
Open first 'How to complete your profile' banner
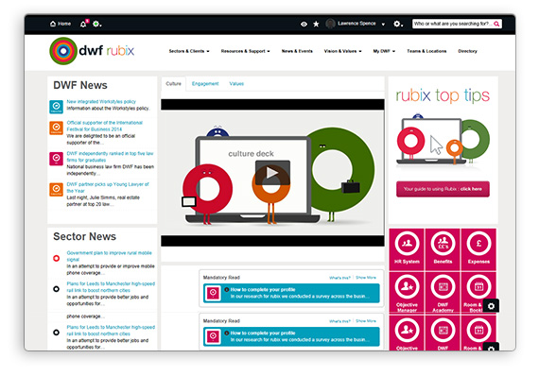[x=291, y=293]
